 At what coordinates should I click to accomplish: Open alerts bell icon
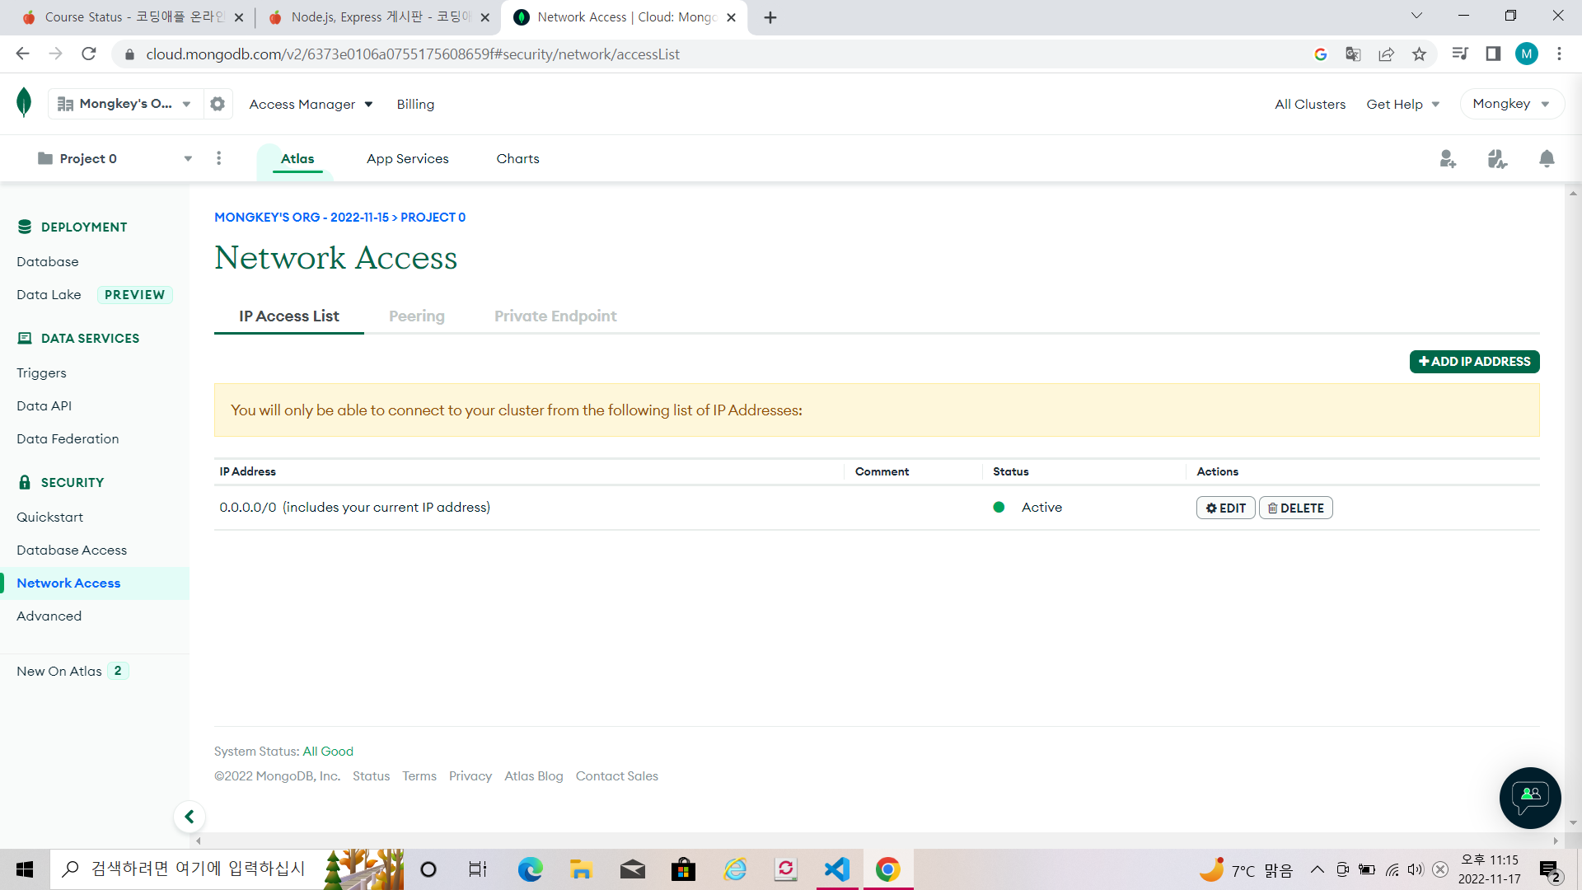pyautogui.click(x=1547, y=158)
